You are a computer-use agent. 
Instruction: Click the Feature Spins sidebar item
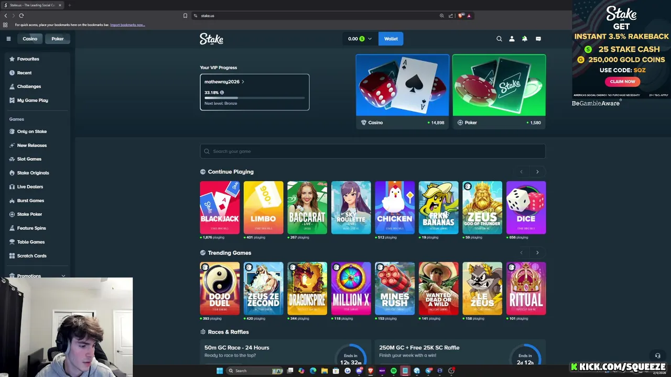click(37, 228)
